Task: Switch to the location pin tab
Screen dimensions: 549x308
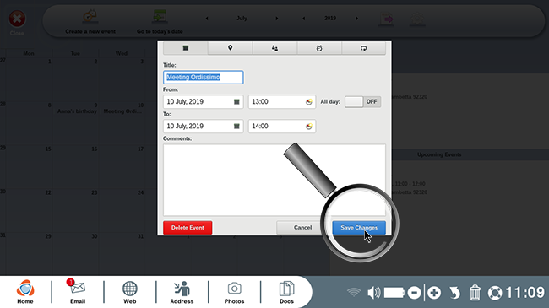Action: [x=230, y=48]
